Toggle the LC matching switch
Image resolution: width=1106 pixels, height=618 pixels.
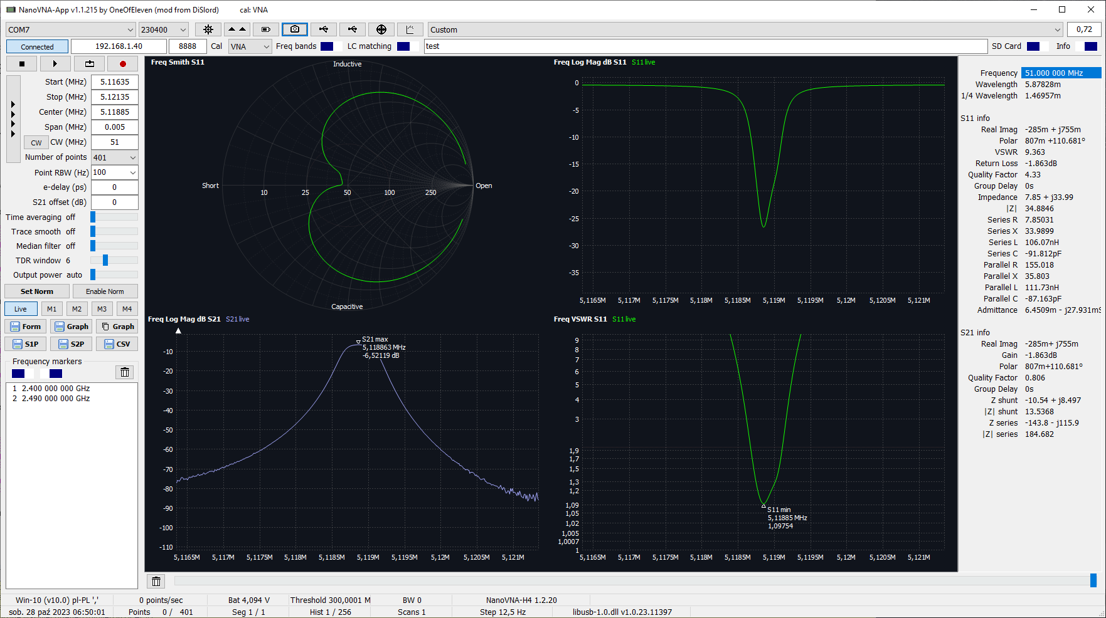pyautogui.click(x=408, y=46)
